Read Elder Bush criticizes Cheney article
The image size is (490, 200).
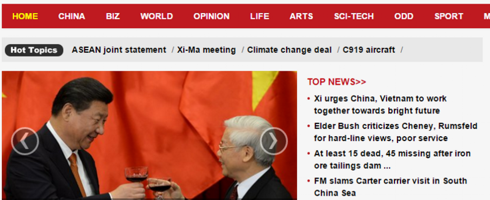[x=395, y=132]
